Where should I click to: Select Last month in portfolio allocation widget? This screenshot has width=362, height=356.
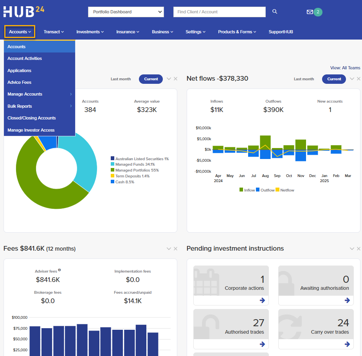(121, 79)
